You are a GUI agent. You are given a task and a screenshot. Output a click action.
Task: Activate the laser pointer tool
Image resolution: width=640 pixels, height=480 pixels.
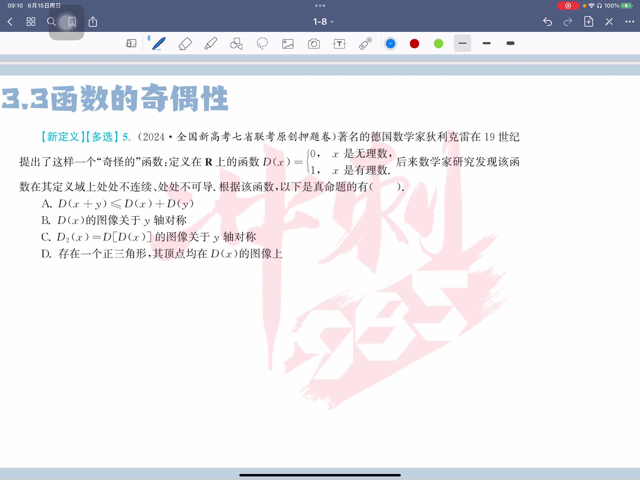tap(365, 44)
